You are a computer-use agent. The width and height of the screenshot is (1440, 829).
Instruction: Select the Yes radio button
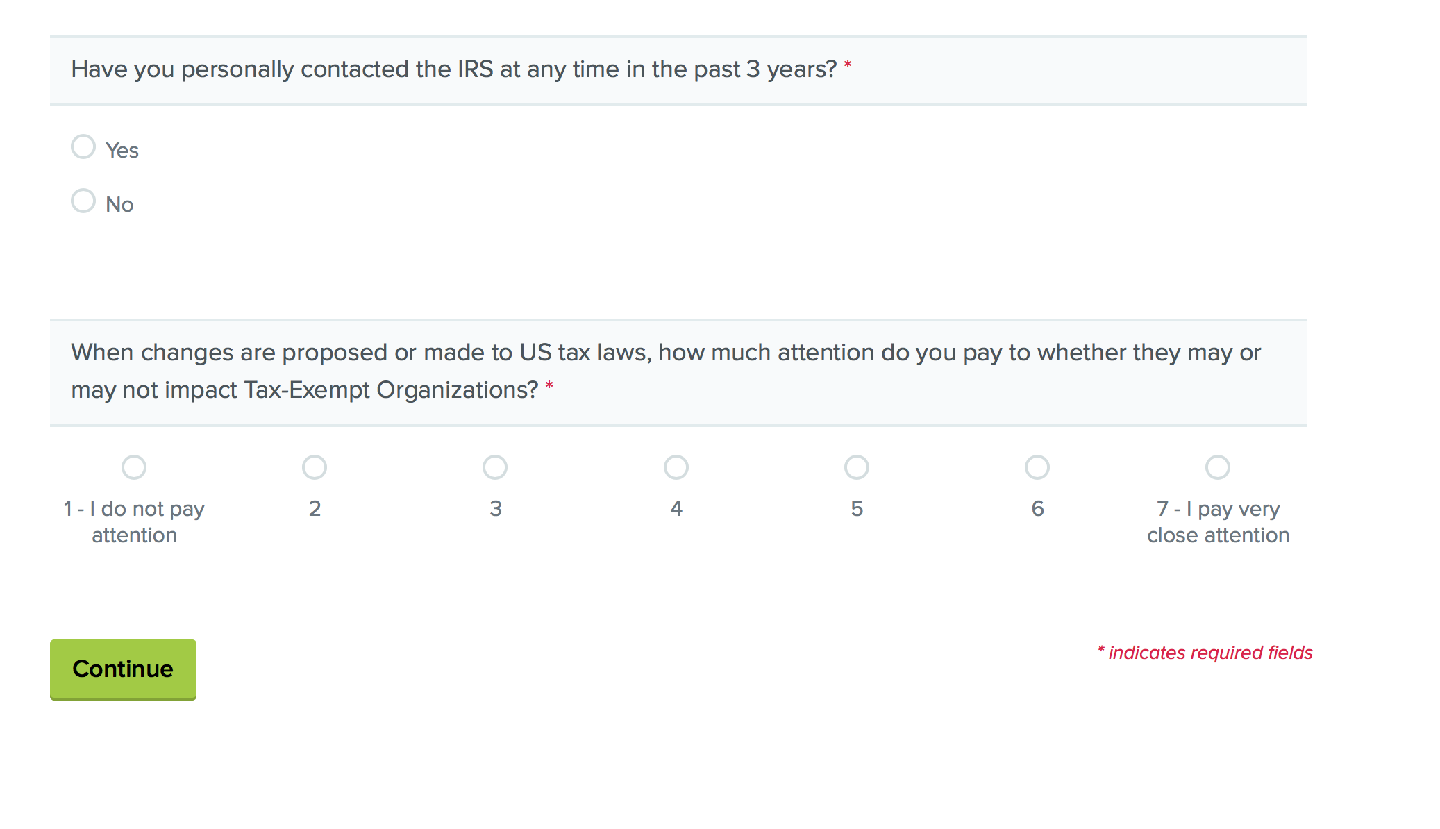83,146
